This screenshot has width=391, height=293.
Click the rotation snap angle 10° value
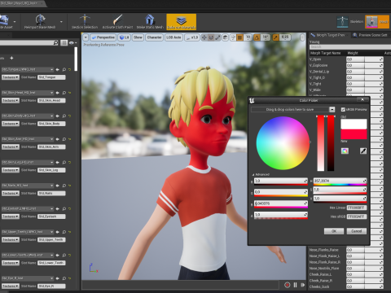[x=265, y=37]
